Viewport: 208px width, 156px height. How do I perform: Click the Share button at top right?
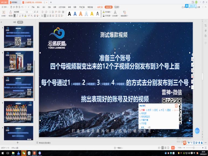pyautogui.click(x=199, y=7)
